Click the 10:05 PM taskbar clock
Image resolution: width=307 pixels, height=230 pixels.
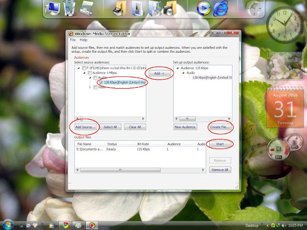(295, 226)
